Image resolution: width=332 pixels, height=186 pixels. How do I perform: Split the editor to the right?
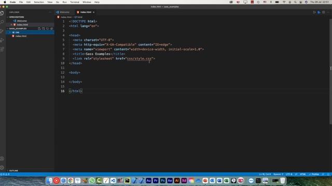coord(324,12)
